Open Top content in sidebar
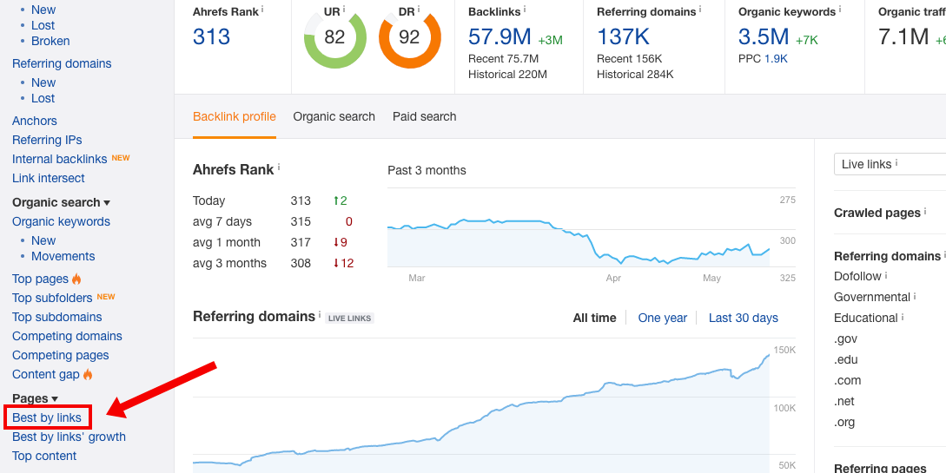 (44, 457)
